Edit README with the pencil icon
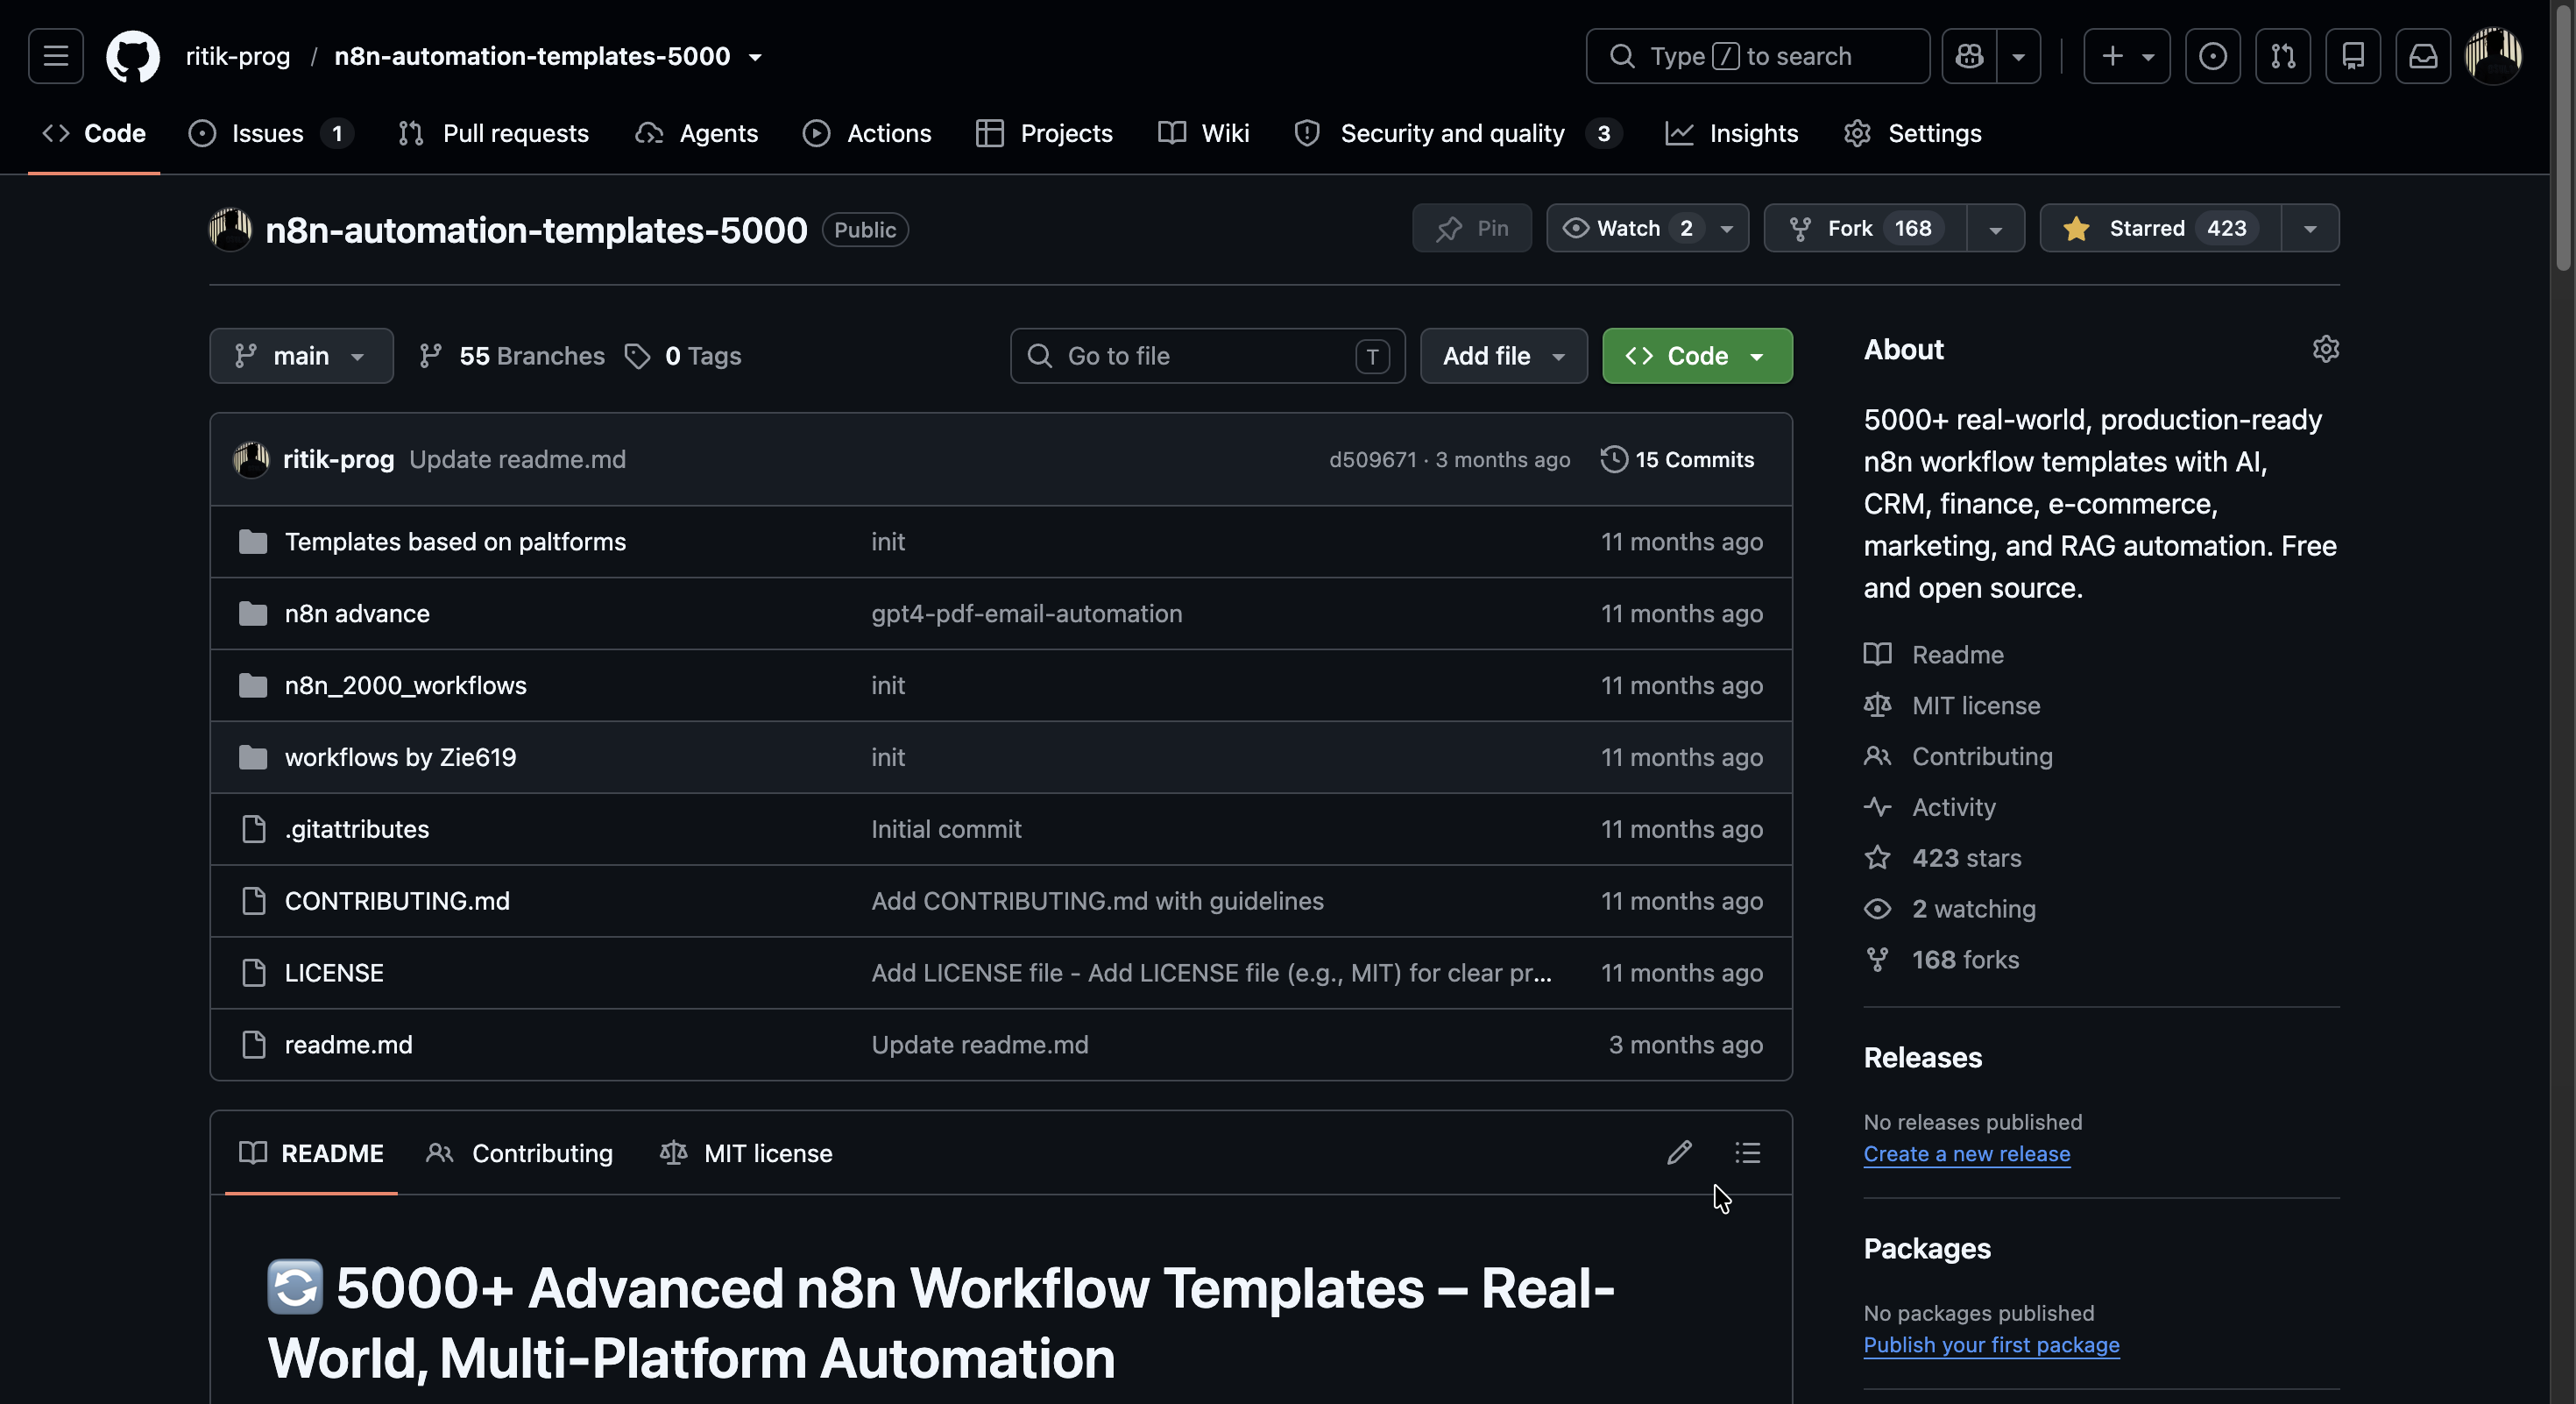This screenshot has width=2576, height=1404. point(1679,1153)
